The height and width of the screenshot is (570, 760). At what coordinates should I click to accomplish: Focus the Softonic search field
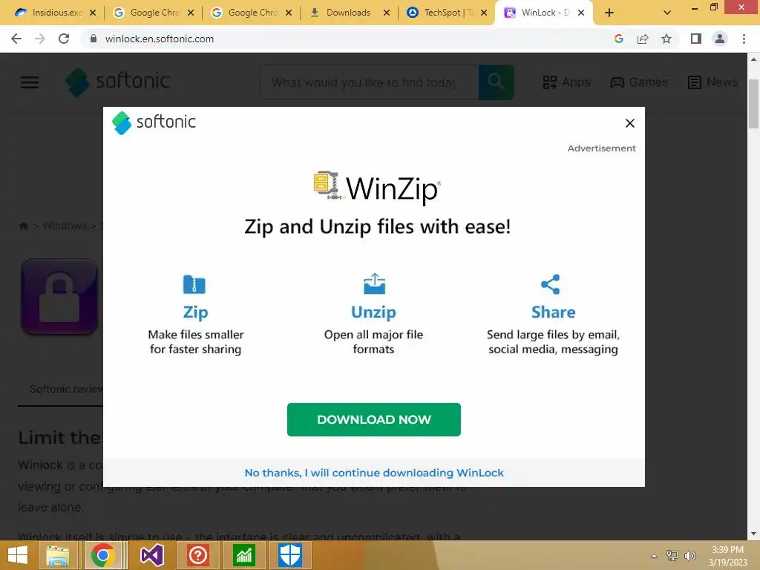(369, 82)
